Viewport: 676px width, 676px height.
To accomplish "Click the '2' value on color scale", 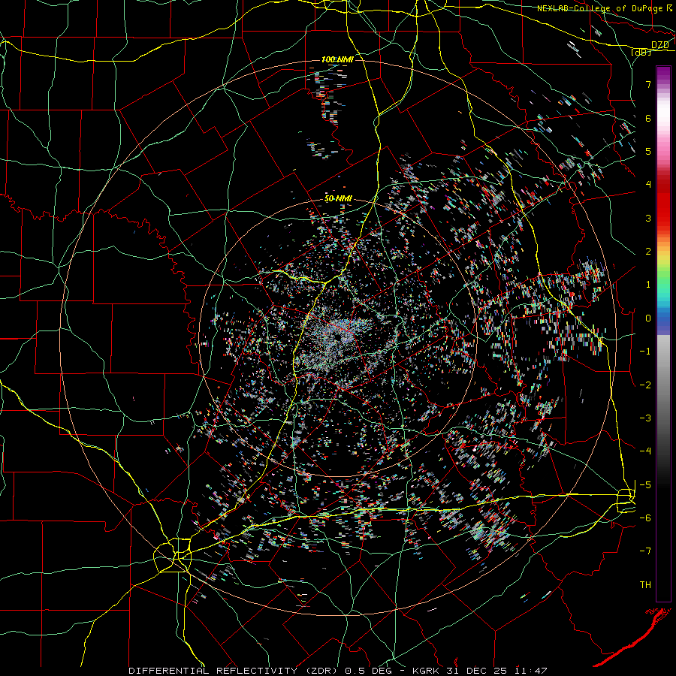I will [648, 252].
